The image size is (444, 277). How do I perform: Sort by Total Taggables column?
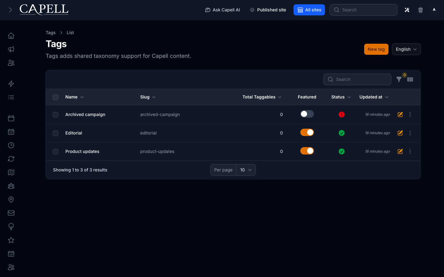tap(262, 97)
